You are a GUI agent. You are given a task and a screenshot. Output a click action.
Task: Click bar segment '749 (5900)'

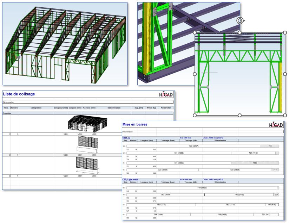202,188
